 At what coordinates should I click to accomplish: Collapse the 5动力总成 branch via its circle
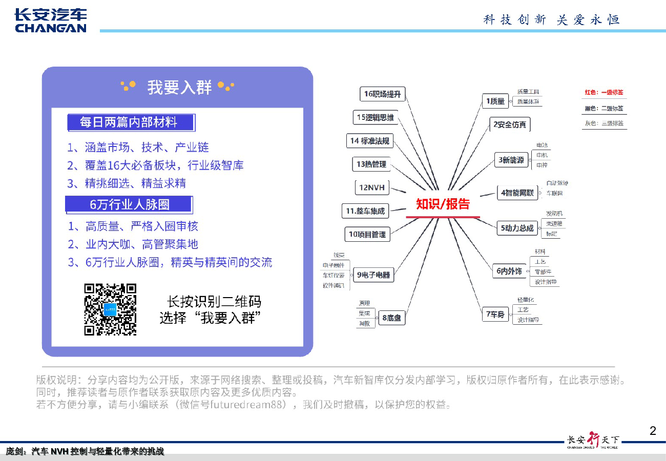coord(539,228)
